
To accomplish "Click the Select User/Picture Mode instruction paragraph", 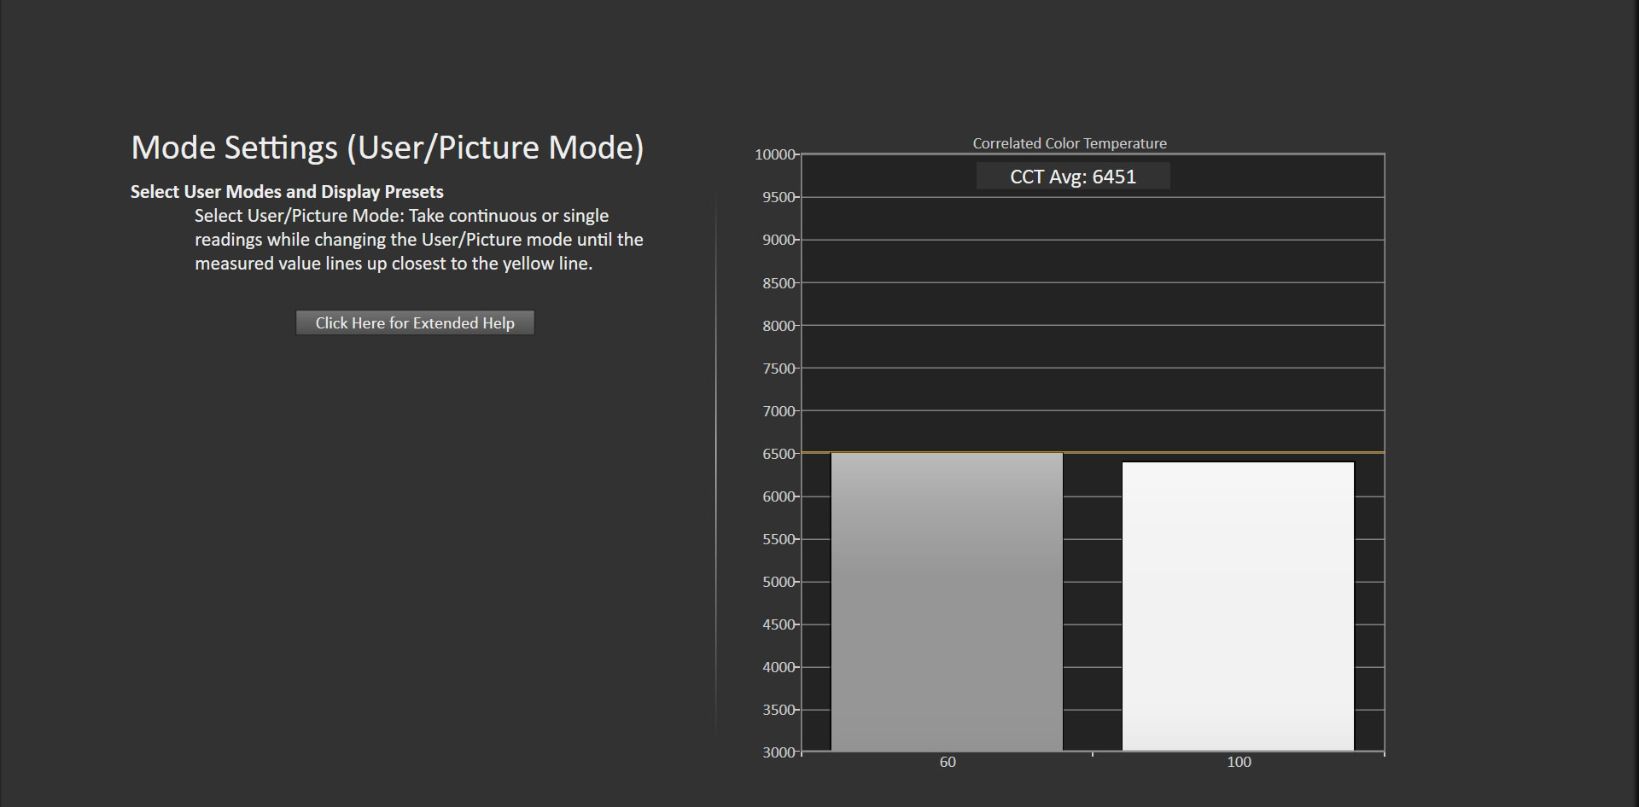I will (419, 240).
